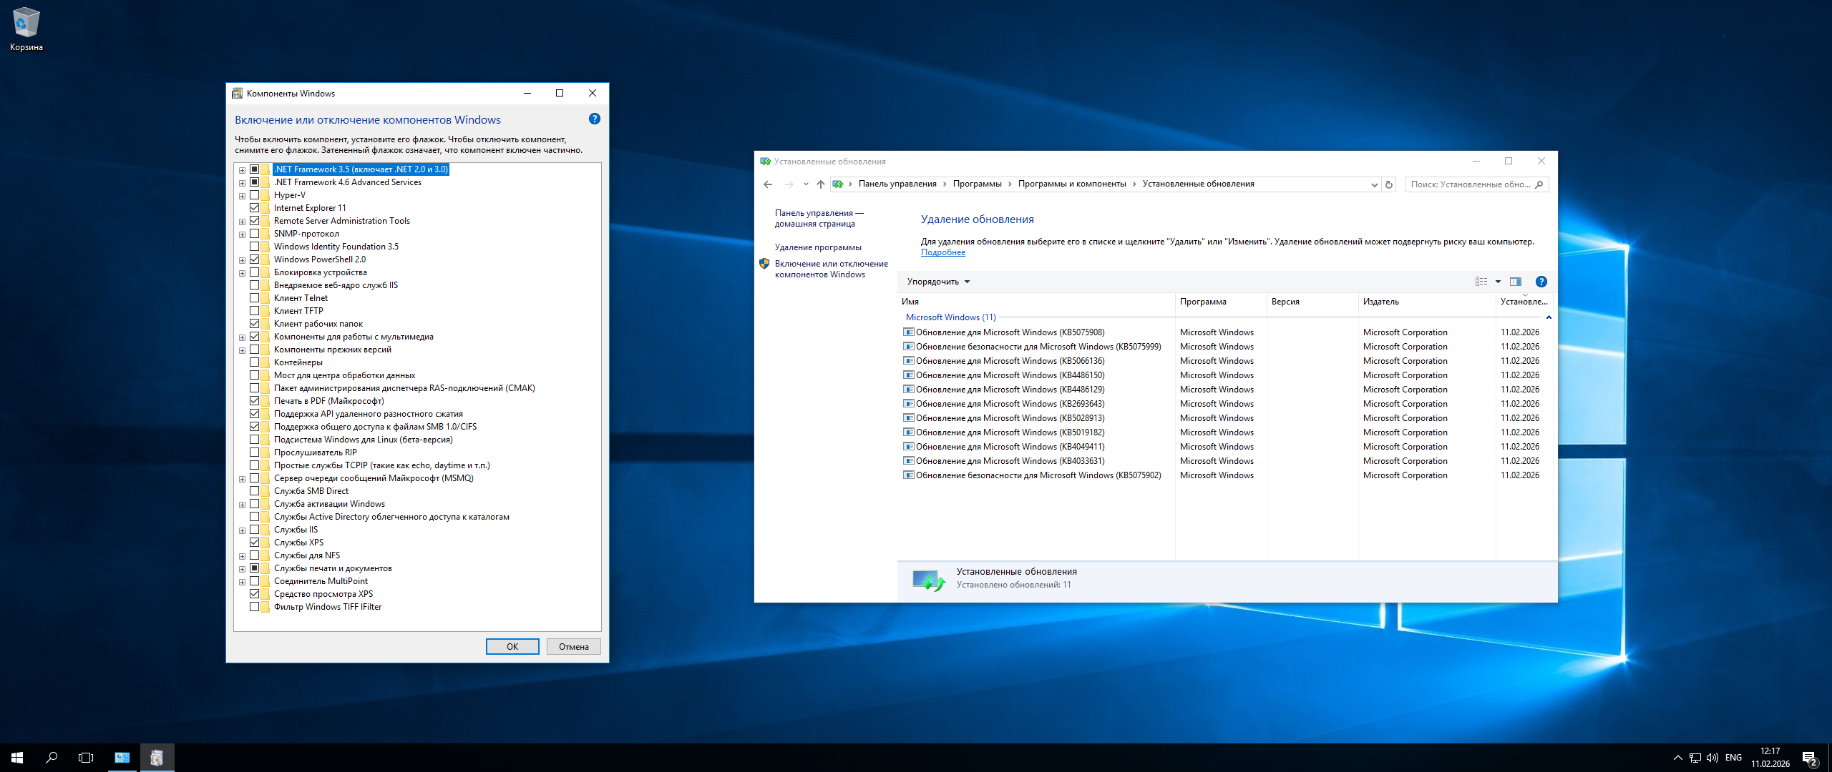Sort list by Издатель column header
The image size is (1832, 772).
coord(1380,302)
